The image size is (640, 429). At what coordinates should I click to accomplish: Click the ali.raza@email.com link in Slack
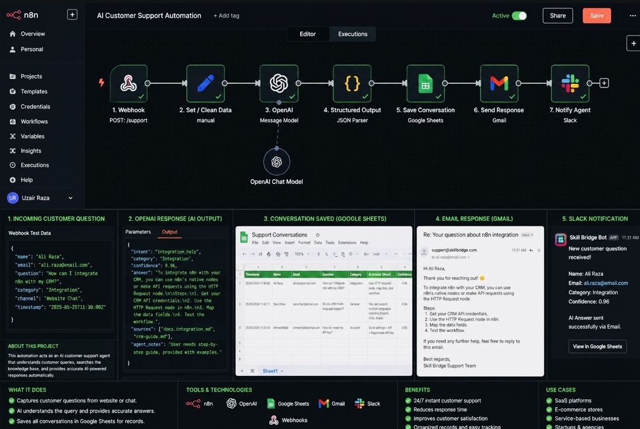[x=606, y=283]
